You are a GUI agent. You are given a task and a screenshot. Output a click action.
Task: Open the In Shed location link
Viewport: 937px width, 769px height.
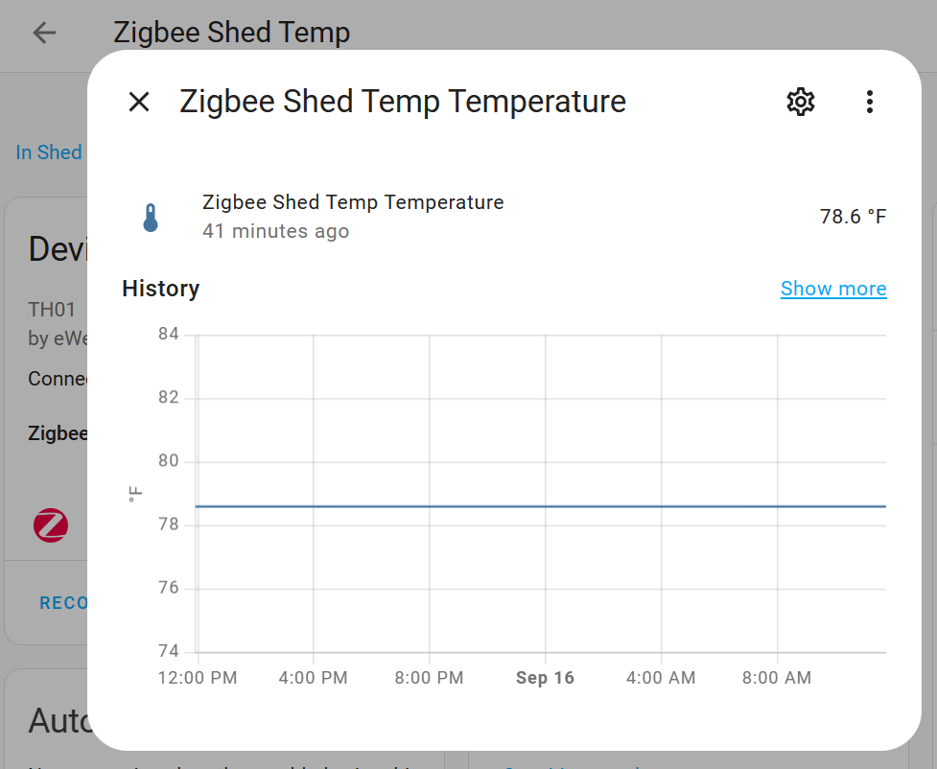pos(48,151)
